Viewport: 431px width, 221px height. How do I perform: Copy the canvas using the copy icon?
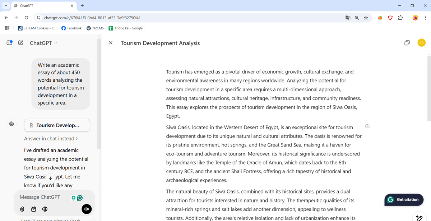407,43
